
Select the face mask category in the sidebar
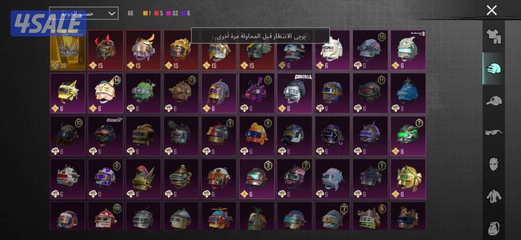(x=493, y=164)
